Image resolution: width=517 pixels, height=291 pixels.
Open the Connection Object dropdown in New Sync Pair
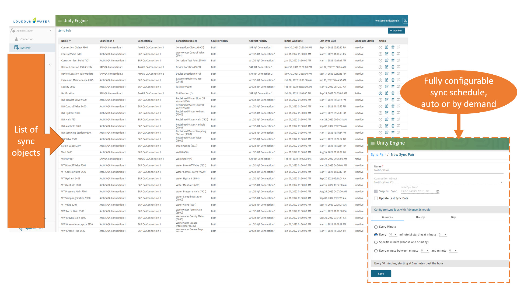pyautogui.click(x=501, y=182)
